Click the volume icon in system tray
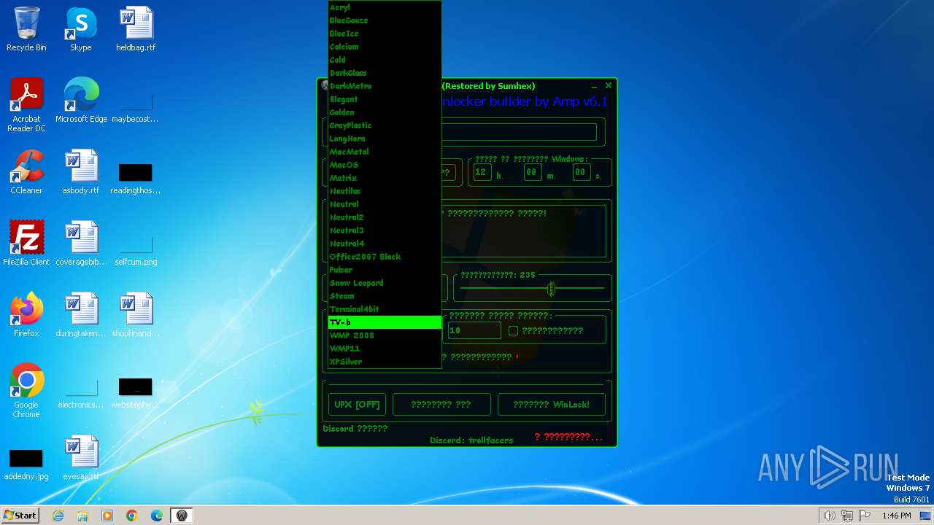 point(829,516)
